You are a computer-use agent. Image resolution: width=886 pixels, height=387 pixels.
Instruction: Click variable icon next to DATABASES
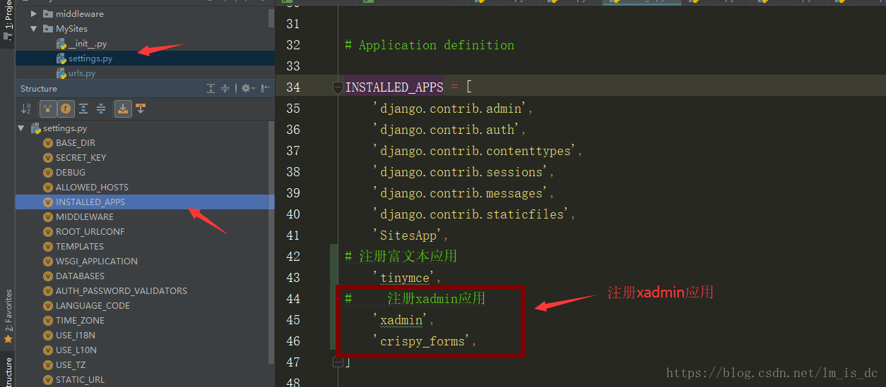pos(48,276)
